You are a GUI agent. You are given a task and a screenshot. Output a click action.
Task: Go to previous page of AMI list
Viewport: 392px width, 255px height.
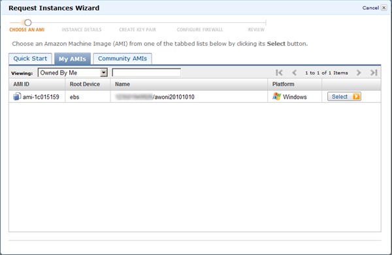point(295,73)
